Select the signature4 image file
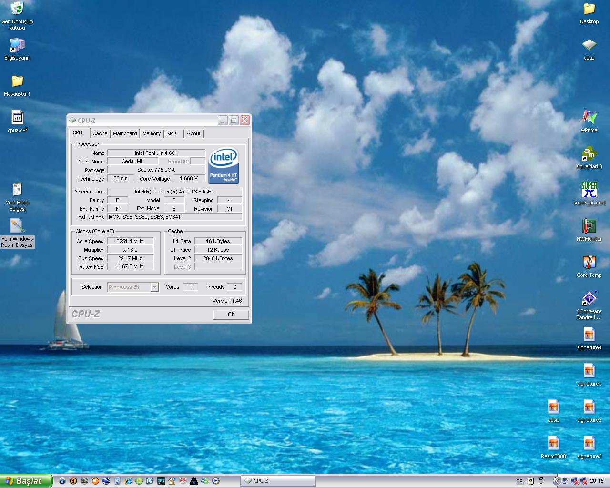610x488 pixels. pyautogui.click(x=589, y=339)
